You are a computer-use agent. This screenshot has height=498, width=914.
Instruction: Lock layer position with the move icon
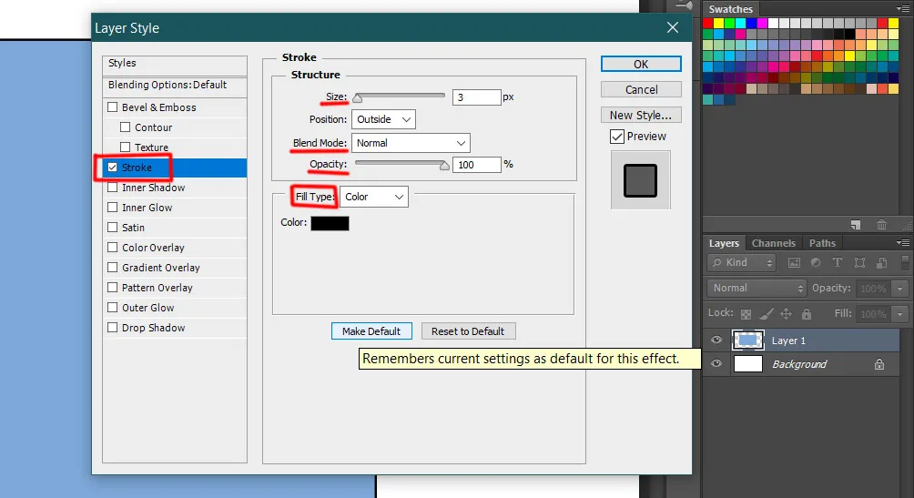coord(786,314)
